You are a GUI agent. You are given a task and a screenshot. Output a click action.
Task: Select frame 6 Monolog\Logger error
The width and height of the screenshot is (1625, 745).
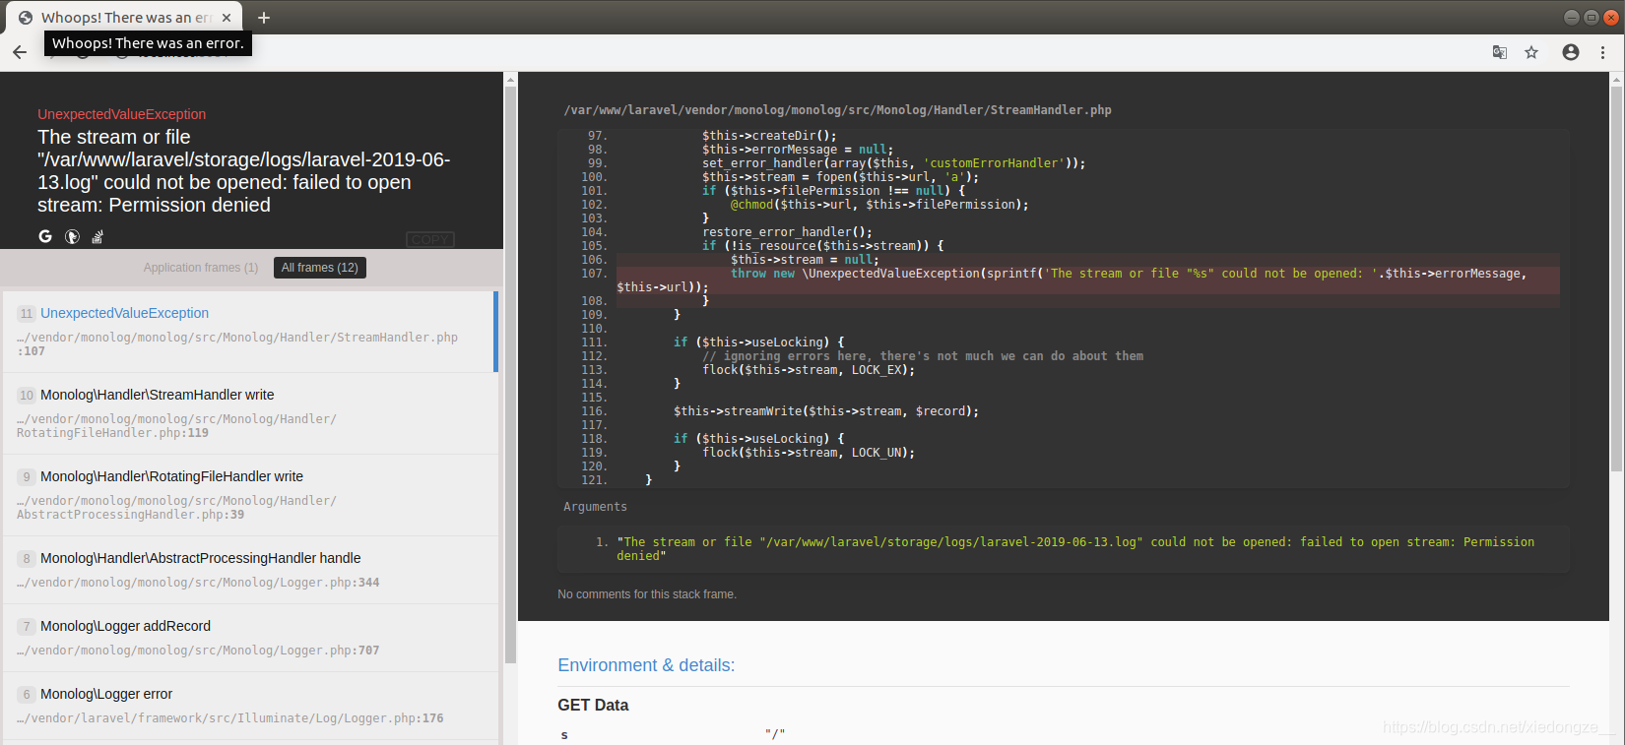click(250, 706)
